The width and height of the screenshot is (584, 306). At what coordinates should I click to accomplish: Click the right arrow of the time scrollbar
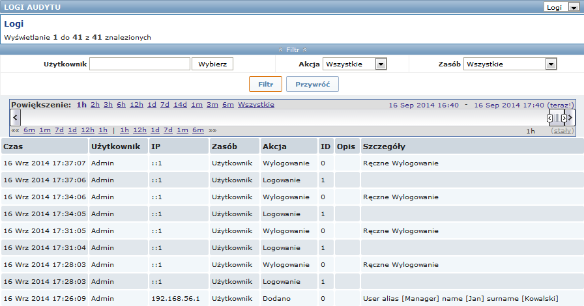[570, 118]
